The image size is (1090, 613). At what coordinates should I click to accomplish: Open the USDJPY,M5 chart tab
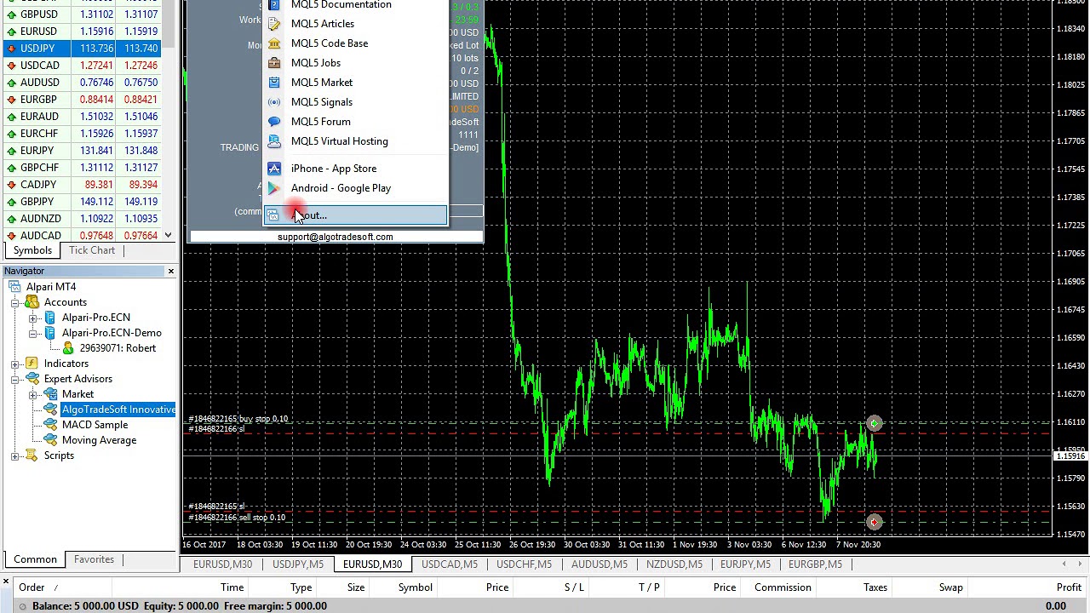click(298, 564)
